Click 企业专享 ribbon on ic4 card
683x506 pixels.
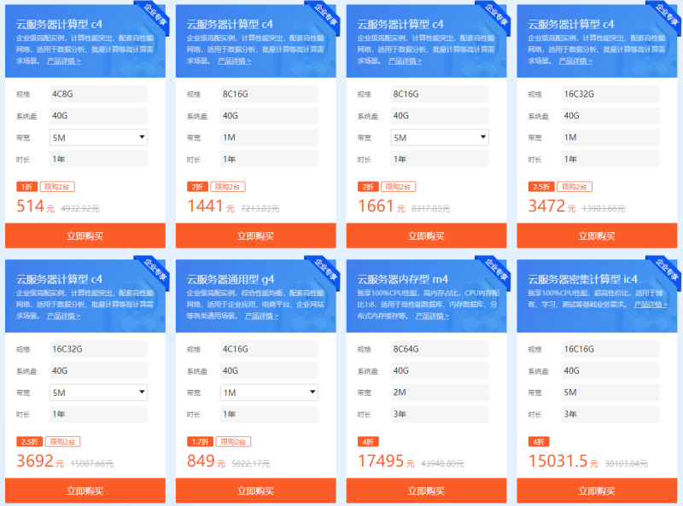click(x=667, y=270)
